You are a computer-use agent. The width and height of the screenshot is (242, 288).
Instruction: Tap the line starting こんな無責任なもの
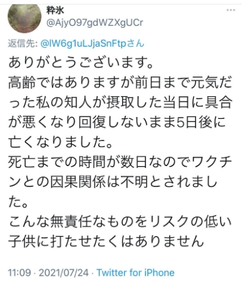coord(120,222)
